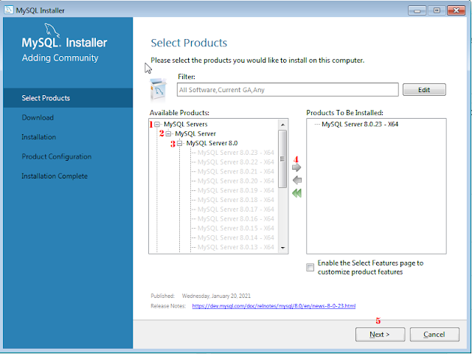This screenshot has width=472, height=354.
Task: Go to the Installation step in sidebar
Action: 39,137
